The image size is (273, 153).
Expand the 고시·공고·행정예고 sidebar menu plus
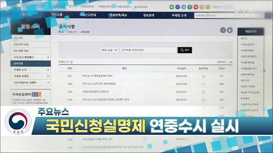(x=48, y=57)
